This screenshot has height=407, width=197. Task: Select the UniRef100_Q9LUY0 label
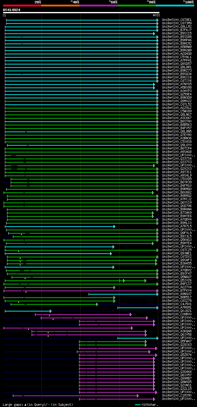tap(177, 145)
